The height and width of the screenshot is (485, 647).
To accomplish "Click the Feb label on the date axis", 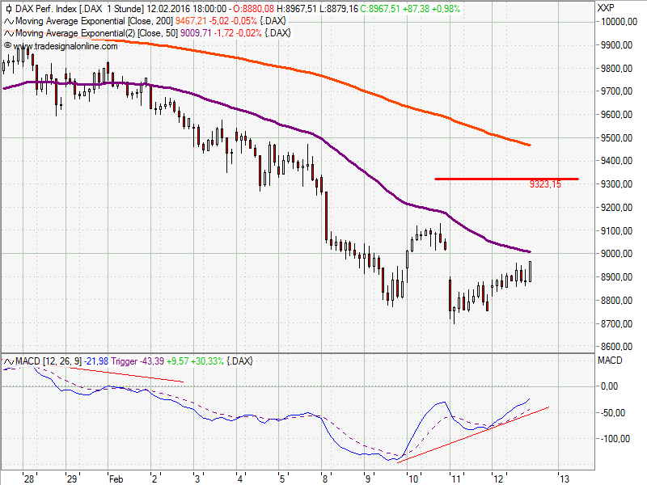I will coord(114,477).
